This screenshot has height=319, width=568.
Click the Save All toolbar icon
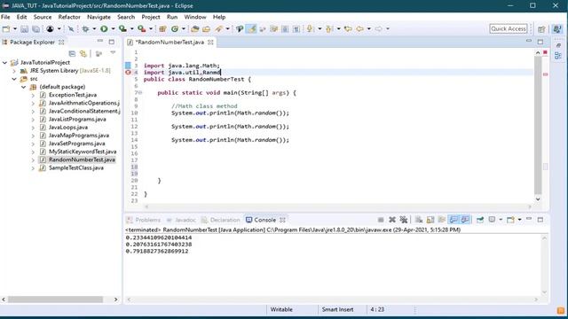coord(35,29)
